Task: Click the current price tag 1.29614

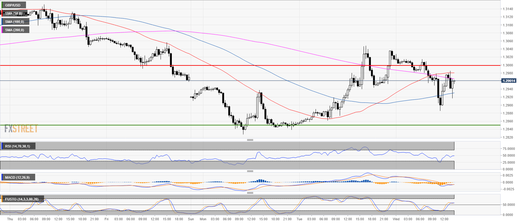Action: tap(509, 81)
